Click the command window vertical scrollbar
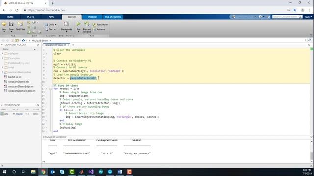 tap(312, 155)
